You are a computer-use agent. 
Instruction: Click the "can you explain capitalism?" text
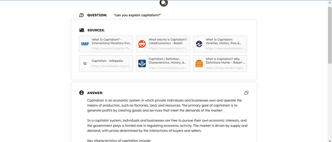(x=137, y=15)
